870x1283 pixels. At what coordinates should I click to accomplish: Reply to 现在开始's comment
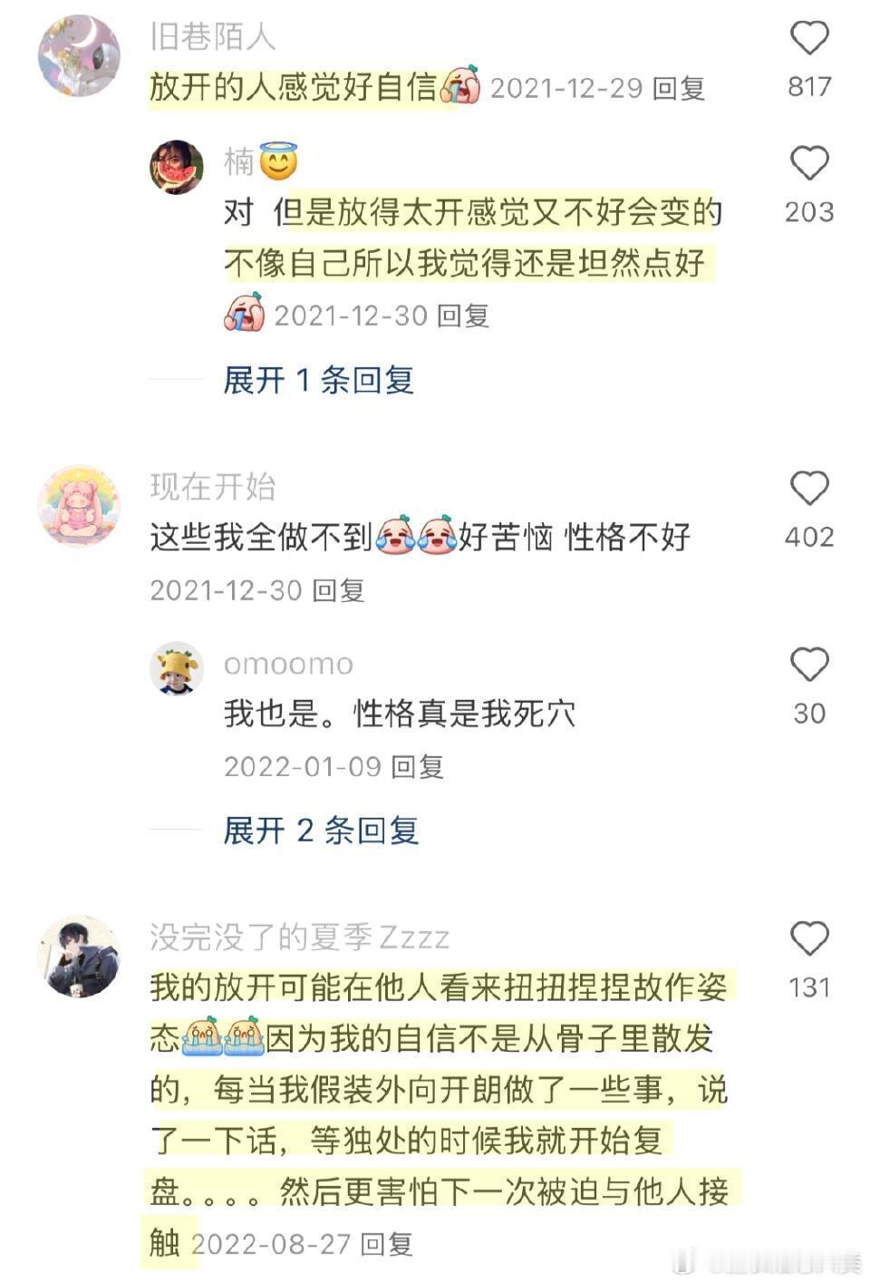[338, 590]
